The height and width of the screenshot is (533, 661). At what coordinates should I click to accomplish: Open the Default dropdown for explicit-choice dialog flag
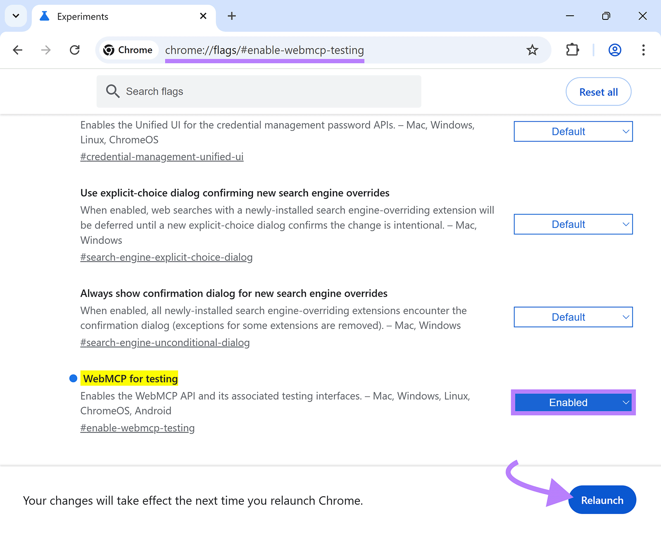point(573,224)
